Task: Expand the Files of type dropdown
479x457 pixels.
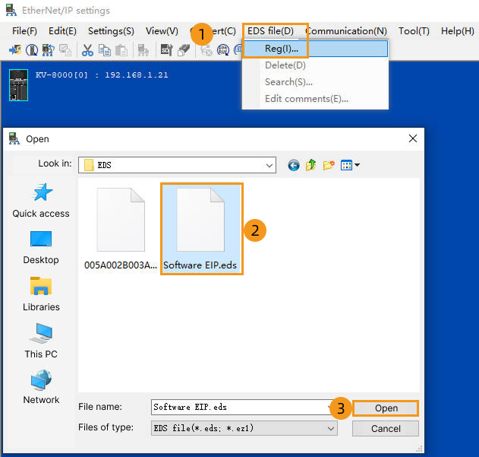Action: coord(330,428)
